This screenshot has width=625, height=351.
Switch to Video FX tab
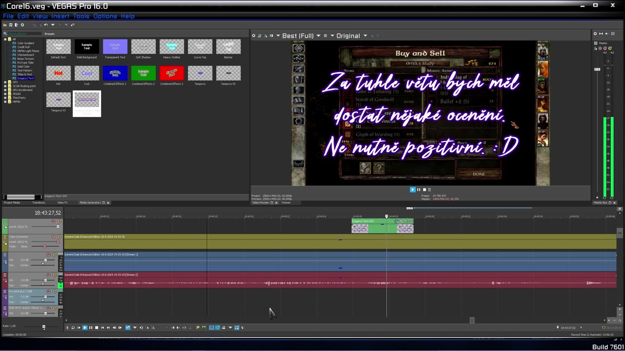pos(62,202)
